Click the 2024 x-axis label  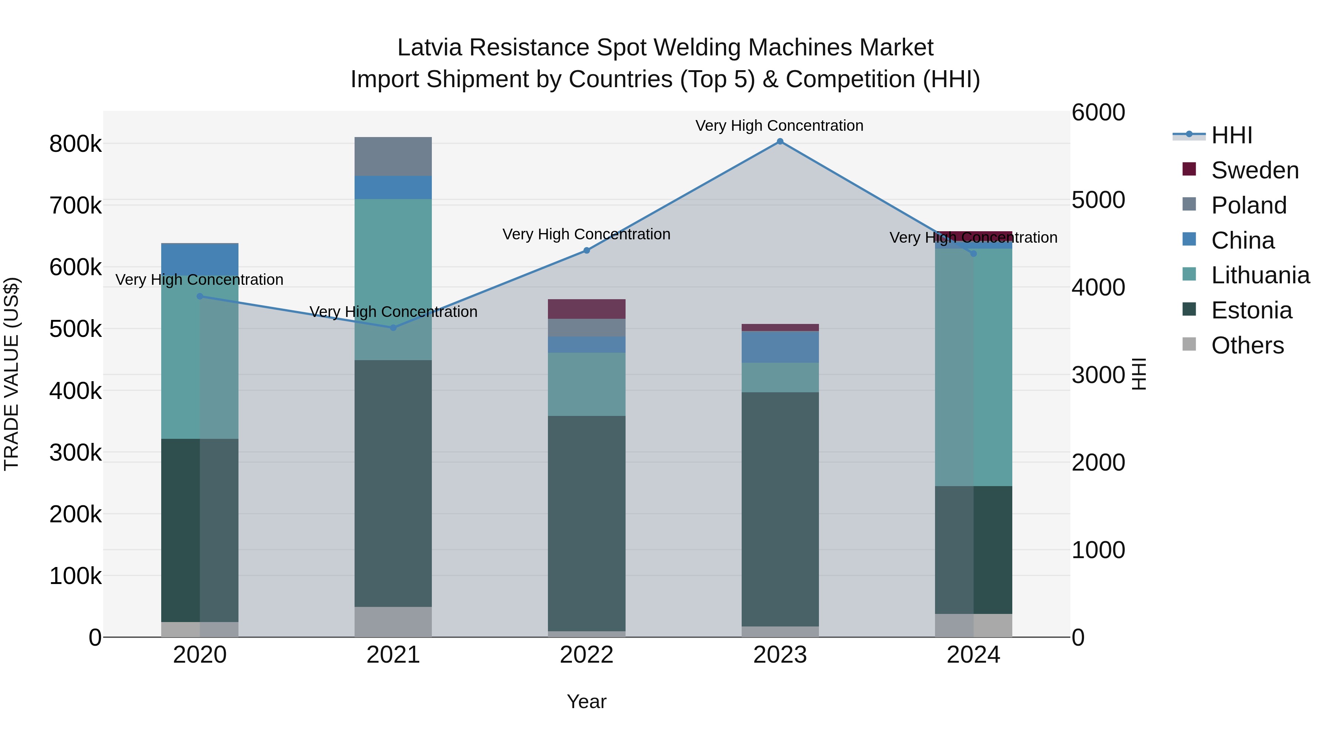pyautogui.click(x=973, y=655)
